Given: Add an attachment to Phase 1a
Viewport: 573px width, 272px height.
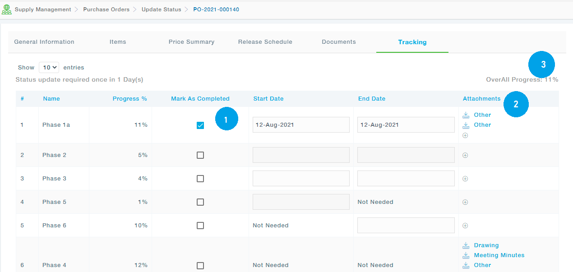Looking at the screenshot, I should pyautogui.click(x=465, y=135).
